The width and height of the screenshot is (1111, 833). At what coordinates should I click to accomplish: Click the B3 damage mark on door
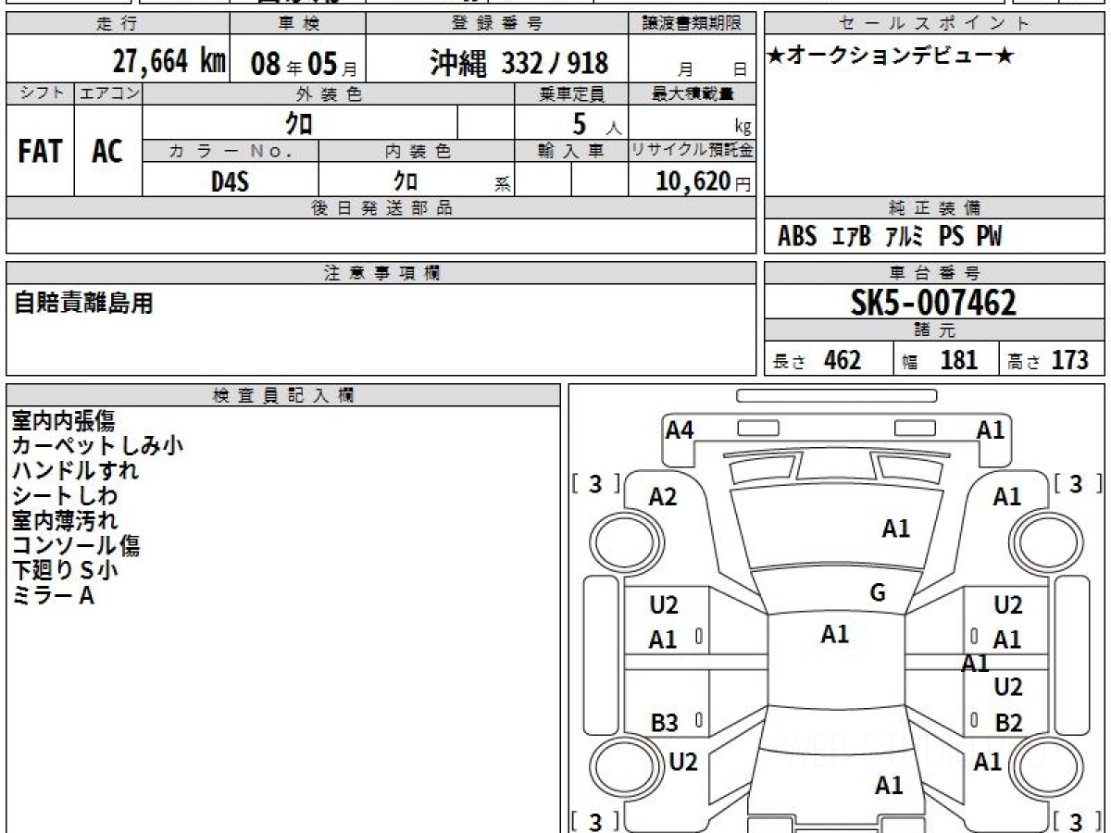[x=664, y=723]
